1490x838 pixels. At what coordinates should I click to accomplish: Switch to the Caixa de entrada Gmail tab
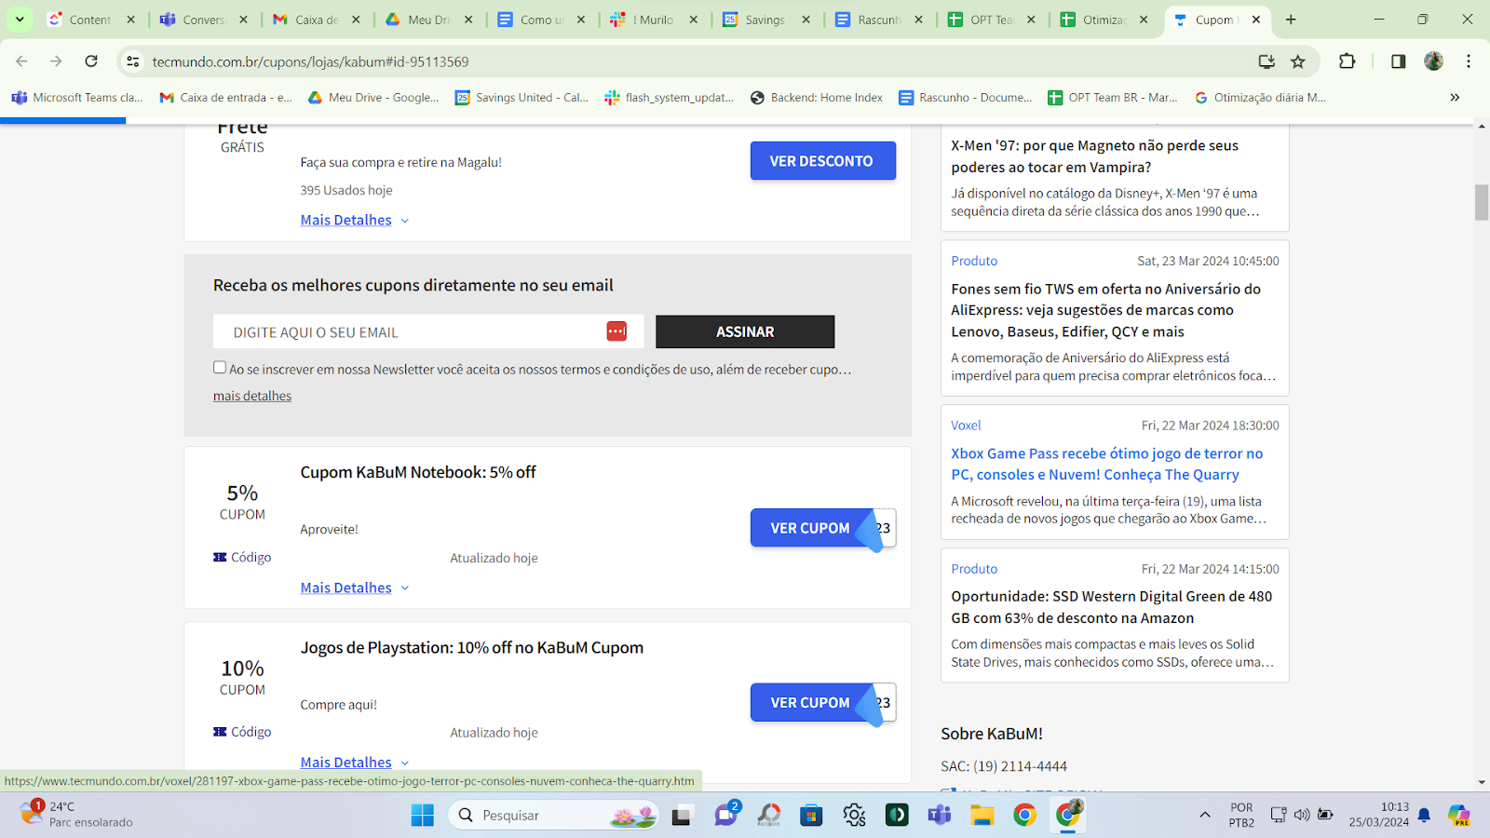(x=317, y=20)
